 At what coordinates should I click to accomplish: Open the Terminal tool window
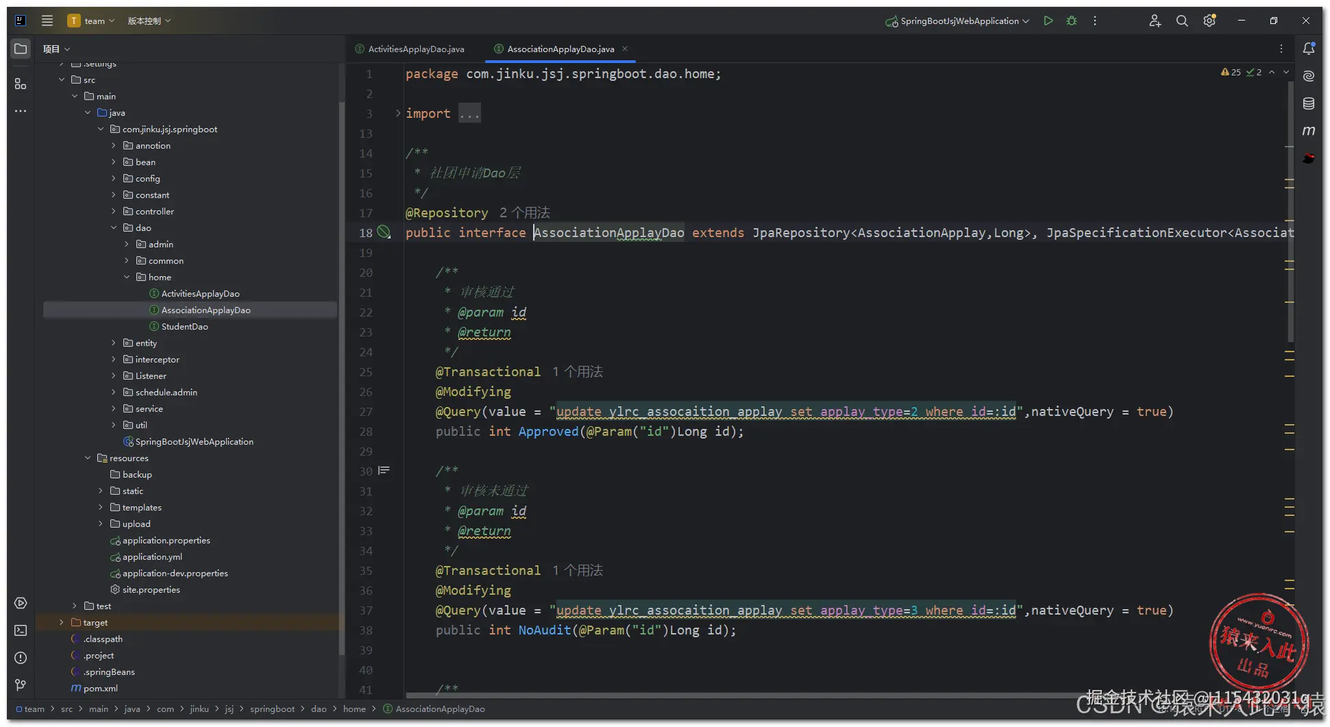[21, 630]
